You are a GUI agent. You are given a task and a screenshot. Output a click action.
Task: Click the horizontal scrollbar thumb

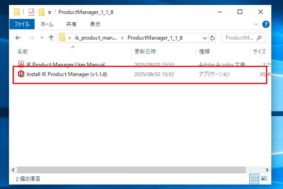pyautogui.click(x=131, y=170)
